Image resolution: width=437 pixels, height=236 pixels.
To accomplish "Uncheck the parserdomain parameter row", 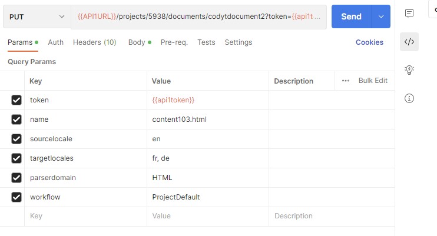I will pyautogui.click(x=16, y=178).
